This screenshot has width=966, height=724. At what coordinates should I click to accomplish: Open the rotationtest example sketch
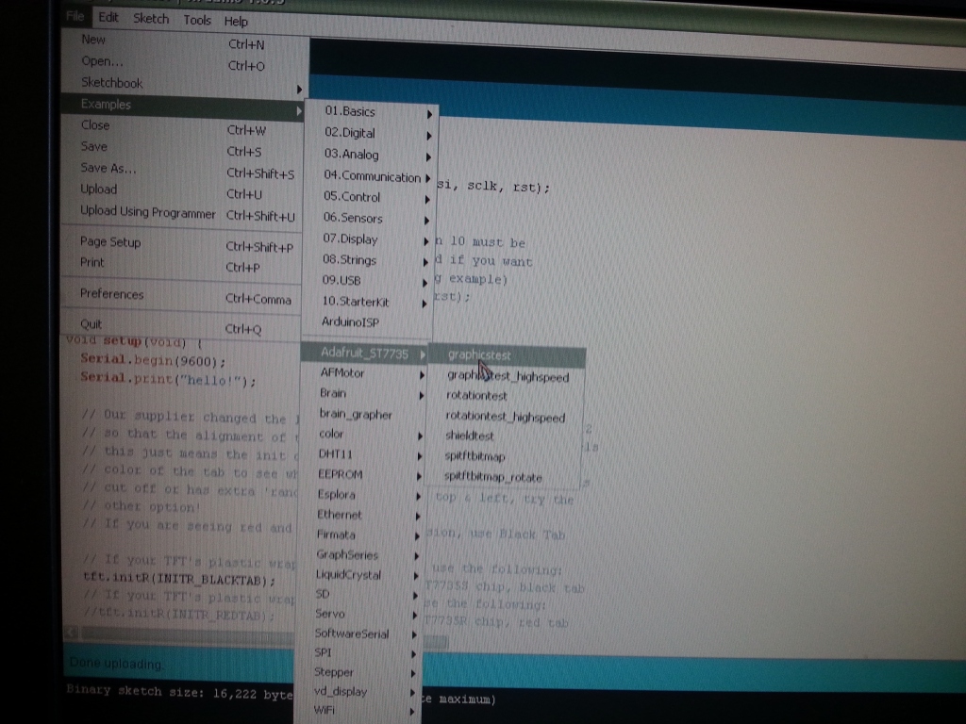[506, 397]
